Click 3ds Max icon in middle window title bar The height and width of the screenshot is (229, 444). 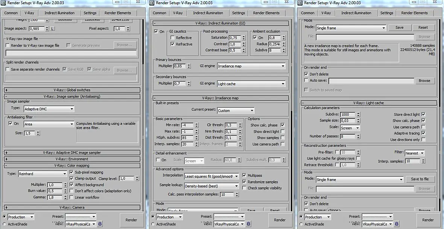click(152, 3)
